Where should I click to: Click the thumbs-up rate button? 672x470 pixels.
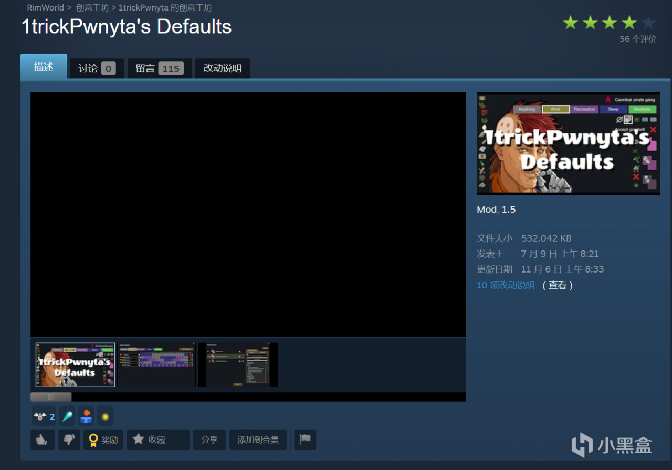point(43,440)
